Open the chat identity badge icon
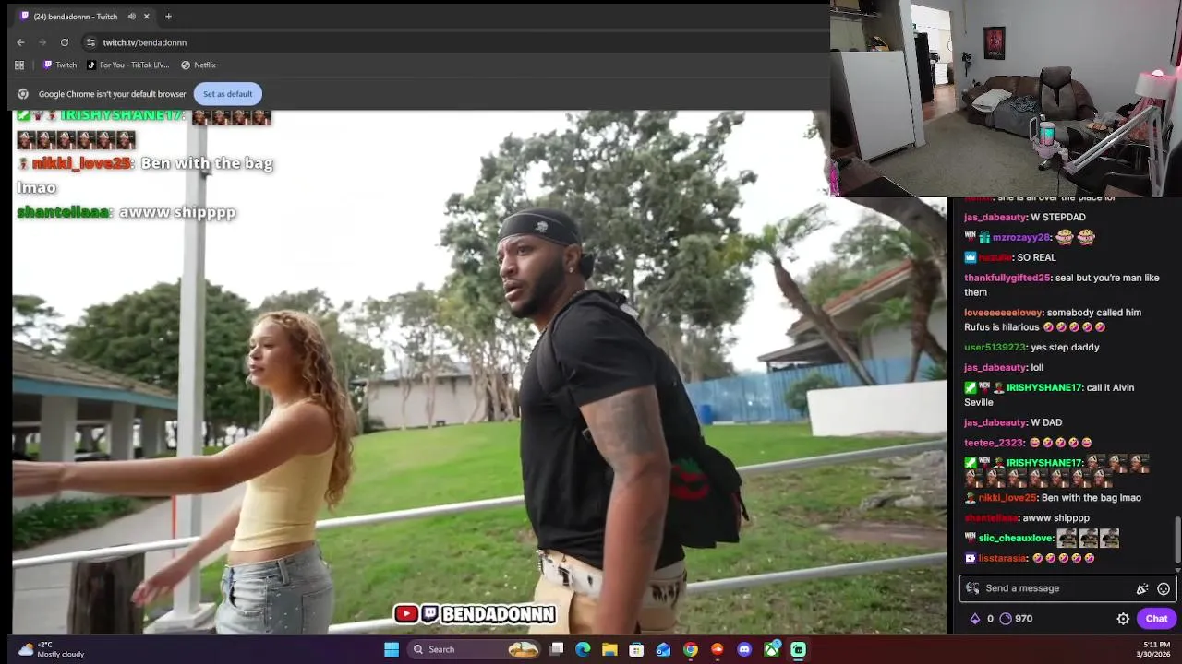Screen dimensions: 1182x664 pyautogui.click(x=971, y=588)
